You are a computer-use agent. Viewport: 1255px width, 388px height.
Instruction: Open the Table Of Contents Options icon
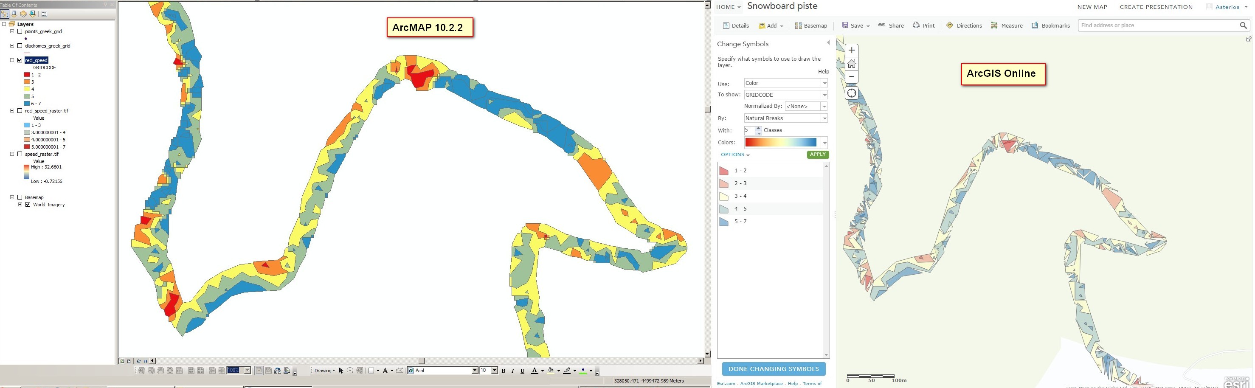point(44,14)
